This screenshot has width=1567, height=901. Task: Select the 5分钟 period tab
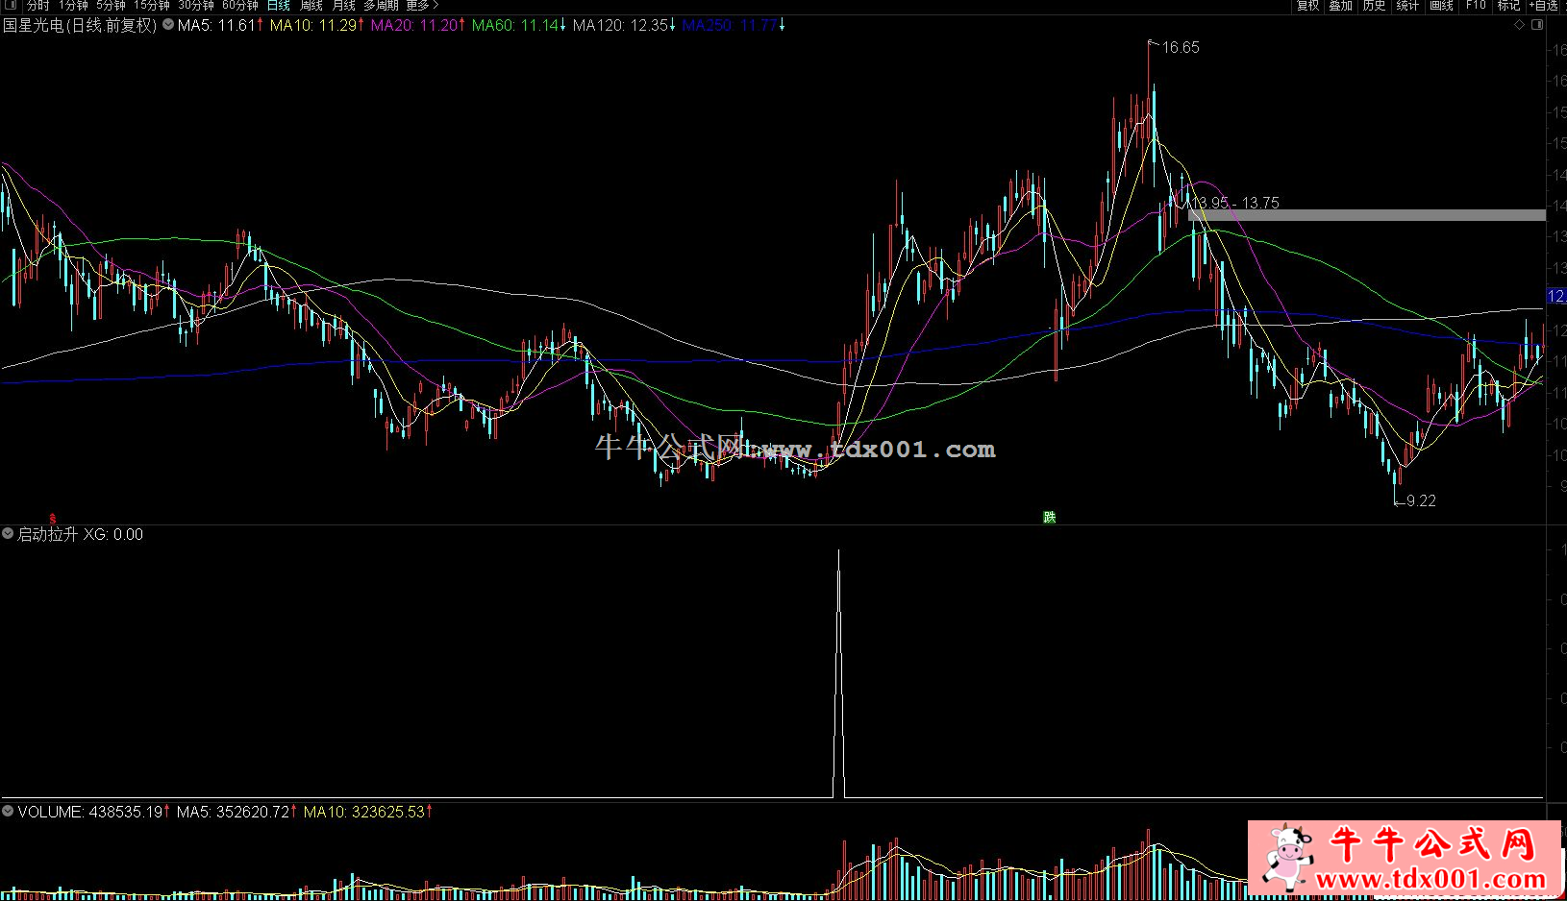(x=111, y=5)
